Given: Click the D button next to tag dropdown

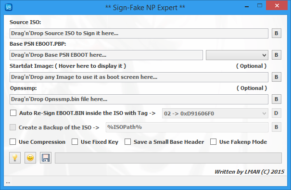Looking at the screenshot, I should [277, 113].
